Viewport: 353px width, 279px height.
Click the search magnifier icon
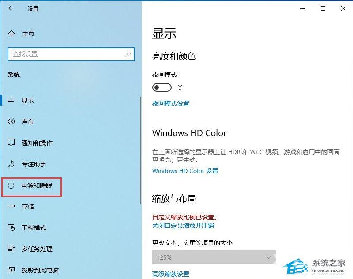[x=128, y=54]
